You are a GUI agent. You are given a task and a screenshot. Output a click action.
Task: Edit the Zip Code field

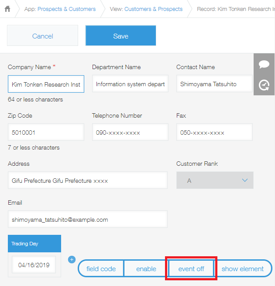coord(46,132)
